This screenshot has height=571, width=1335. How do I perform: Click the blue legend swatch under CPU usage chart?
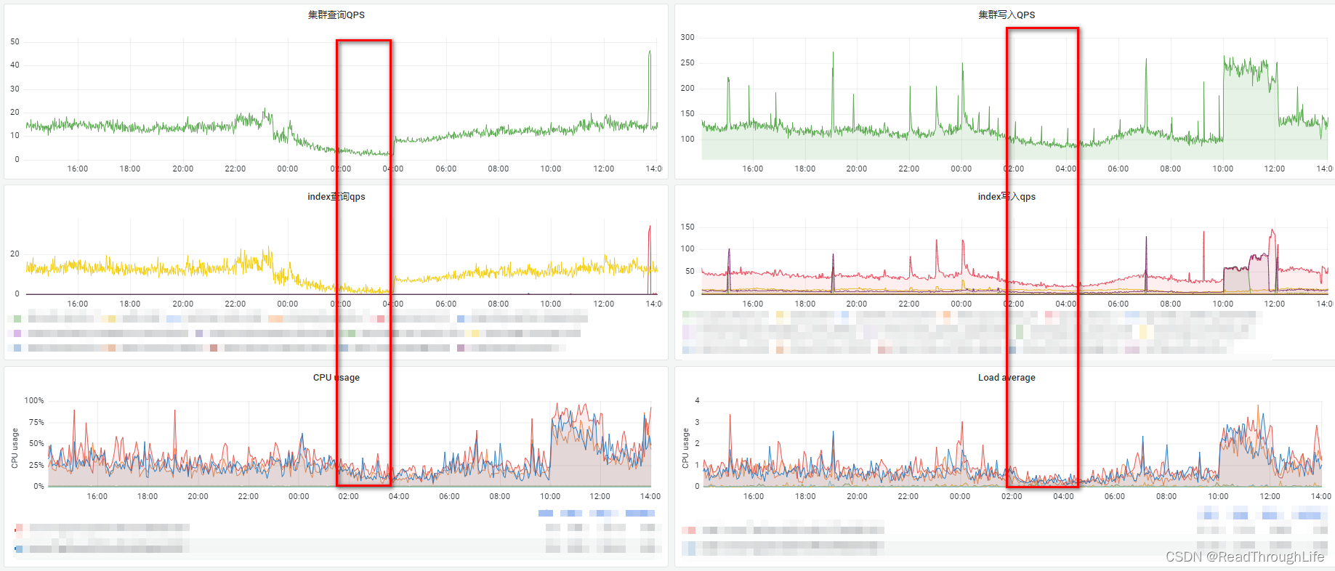[x=18, y=548]
